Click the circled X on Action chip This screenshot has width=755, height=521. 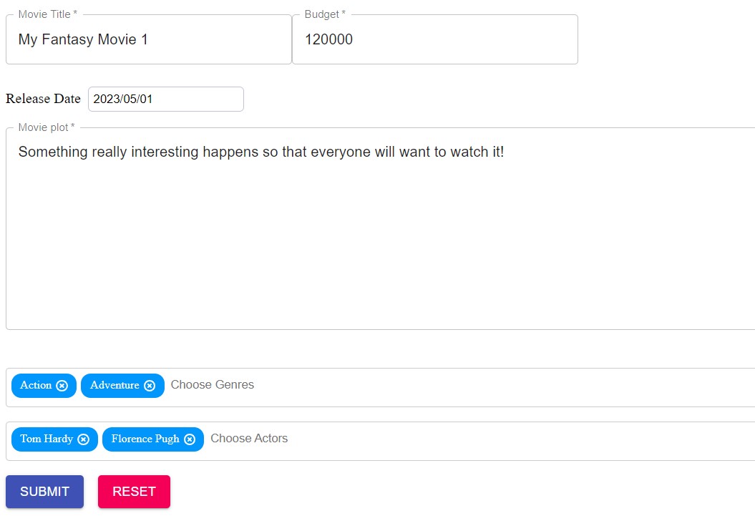coord(63,386)
